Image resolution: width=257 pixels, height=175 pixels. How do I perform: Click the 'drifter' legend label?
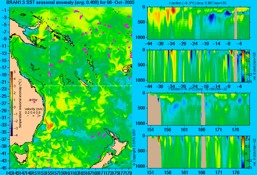point(33,100)
